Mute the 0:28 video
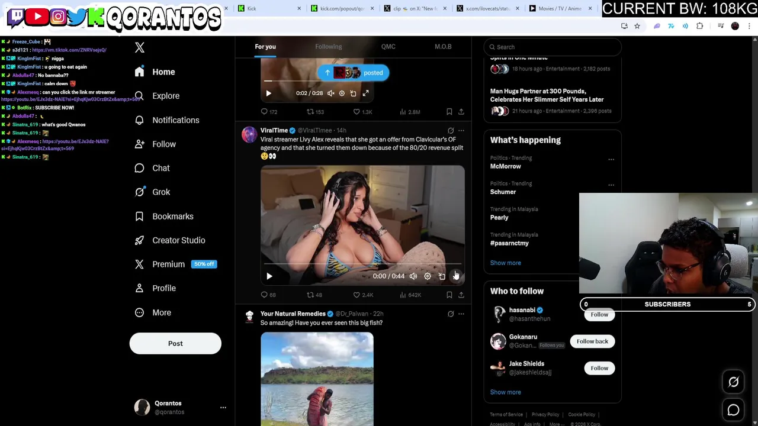This screenshot has width=758, height=426. (331, 93)
